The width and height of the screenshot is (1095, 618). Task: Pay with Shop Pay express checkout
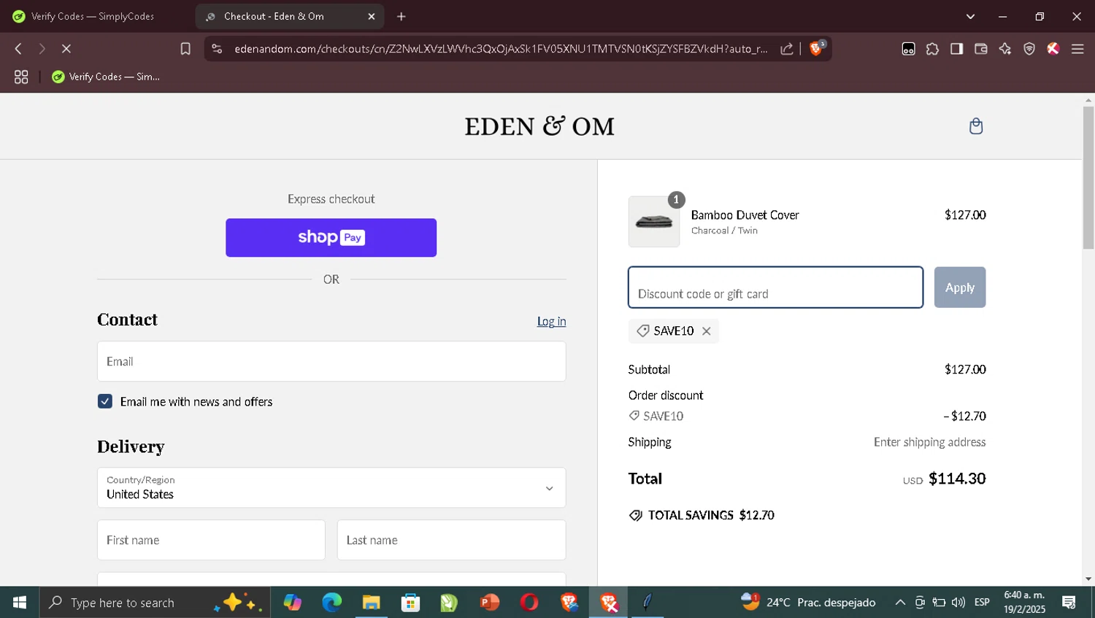[331, 237]
